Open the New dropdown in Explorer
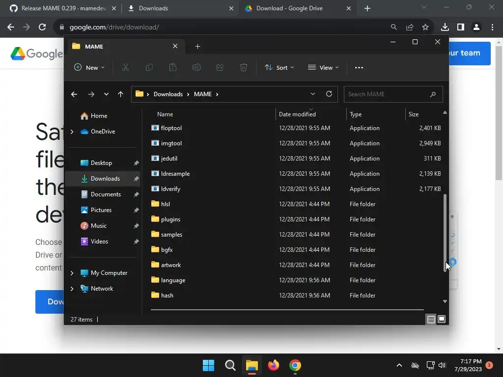Image resolution: width=503 pixels, height=377 pixels. click(x=89, y=67)
